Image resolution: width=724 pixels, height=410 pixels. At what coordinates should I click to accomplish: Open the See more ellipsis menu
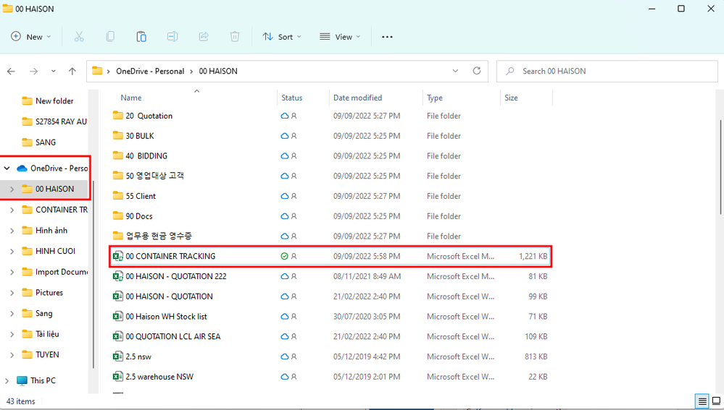(x=387, y=36)
